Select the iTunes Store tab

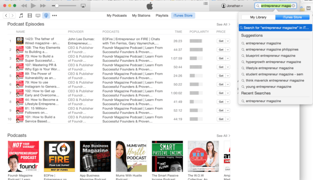coord(183,15)
